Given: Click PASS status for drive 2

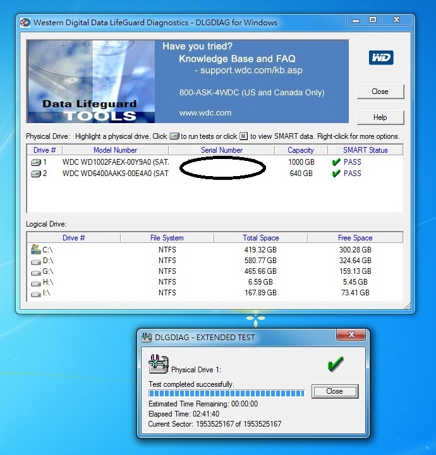Looking at the screenshot, I should [x=353, y=174].
